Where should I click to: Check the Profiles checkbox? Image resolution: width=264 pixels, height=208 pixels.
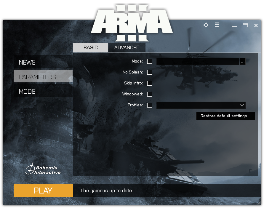[x=150, y=105]
